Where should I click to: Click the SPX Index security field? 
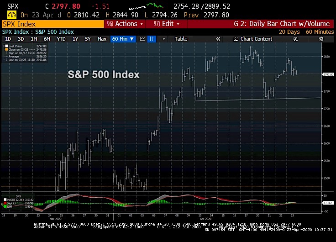point(52,24)
